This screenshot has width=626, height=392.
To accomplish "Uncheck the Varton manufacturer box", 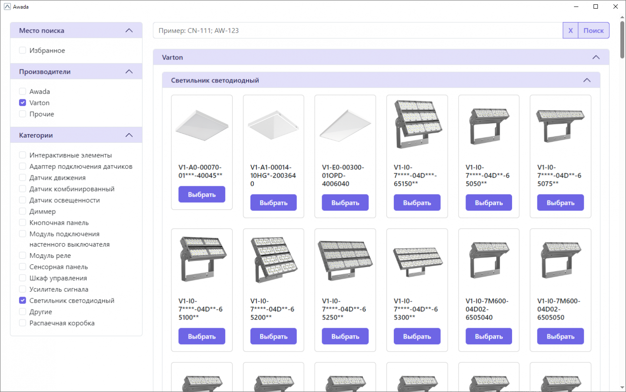I will tap(23, 102).
